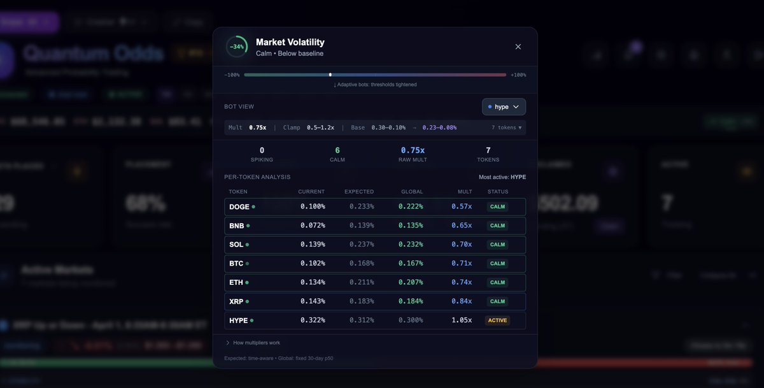Expand How multipliers work section

coord(253,343)
